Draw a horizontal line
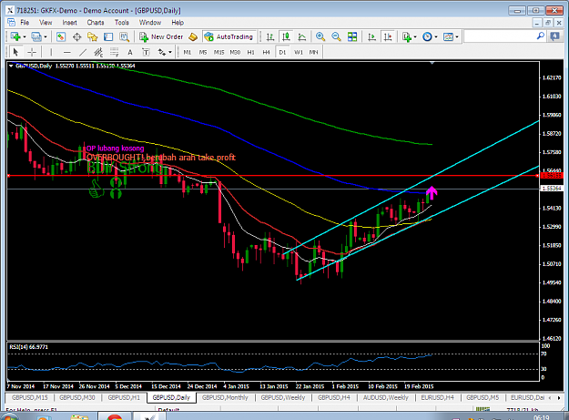Image resolution: width=569 pixels, height=420 pixels. 66,52
